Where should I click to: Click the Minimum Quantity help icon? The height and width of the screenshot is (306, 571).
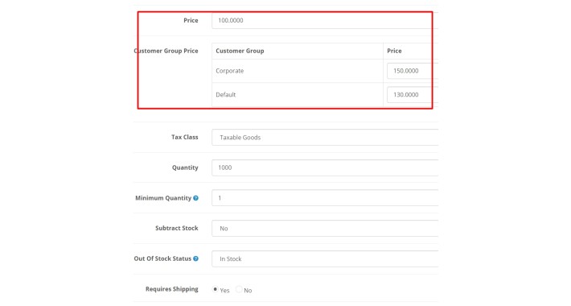(x=195, y=198)
